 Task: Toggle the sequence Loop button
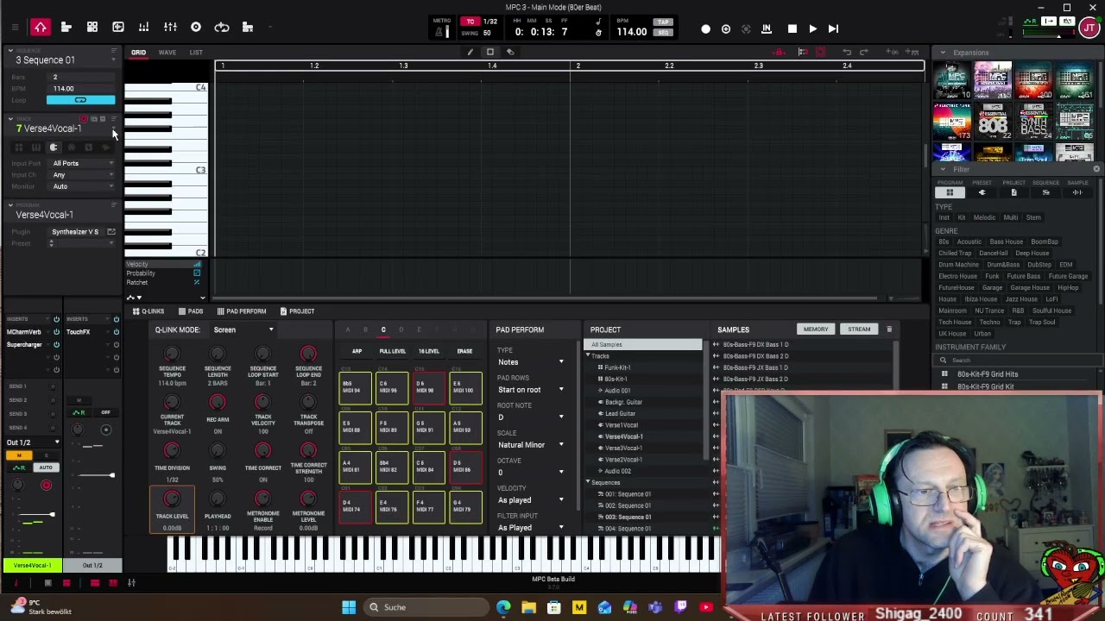click(x=80, y=100)
